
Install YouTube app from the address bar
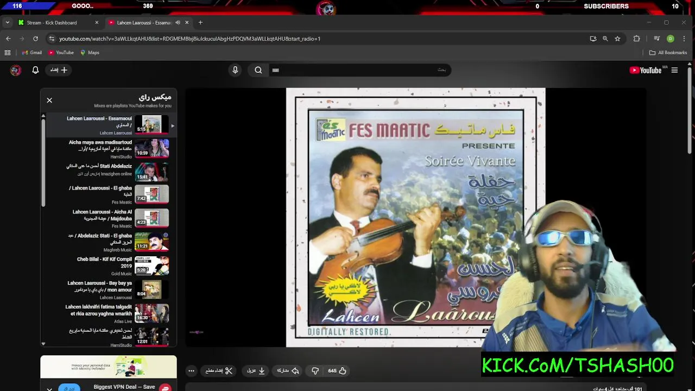pyautogui.click(x=593, y=39)
